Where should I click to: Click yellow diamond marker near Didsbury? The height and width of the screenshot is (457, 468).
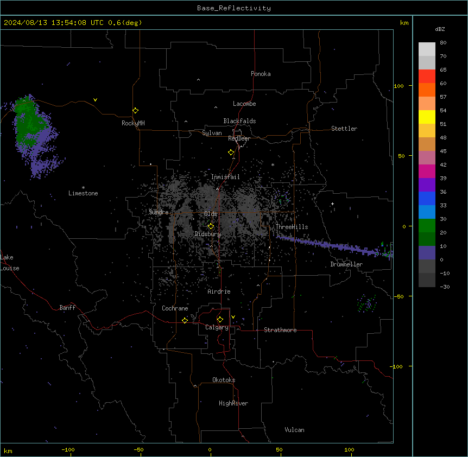211,226
